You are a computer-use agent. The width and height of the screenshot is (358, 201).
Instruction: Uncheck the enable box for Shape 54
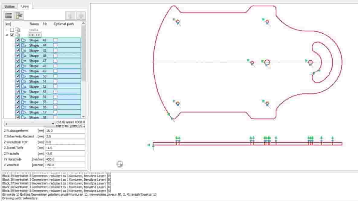[x=18, y=97]
